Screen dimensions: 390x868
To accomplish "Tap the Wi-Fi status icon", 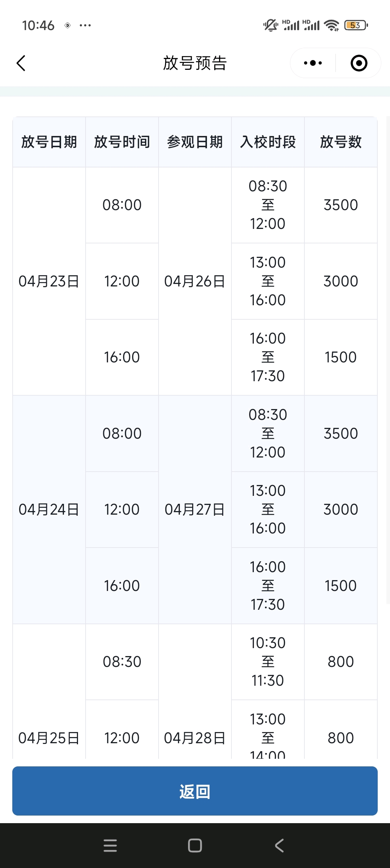I will point(331,25).
